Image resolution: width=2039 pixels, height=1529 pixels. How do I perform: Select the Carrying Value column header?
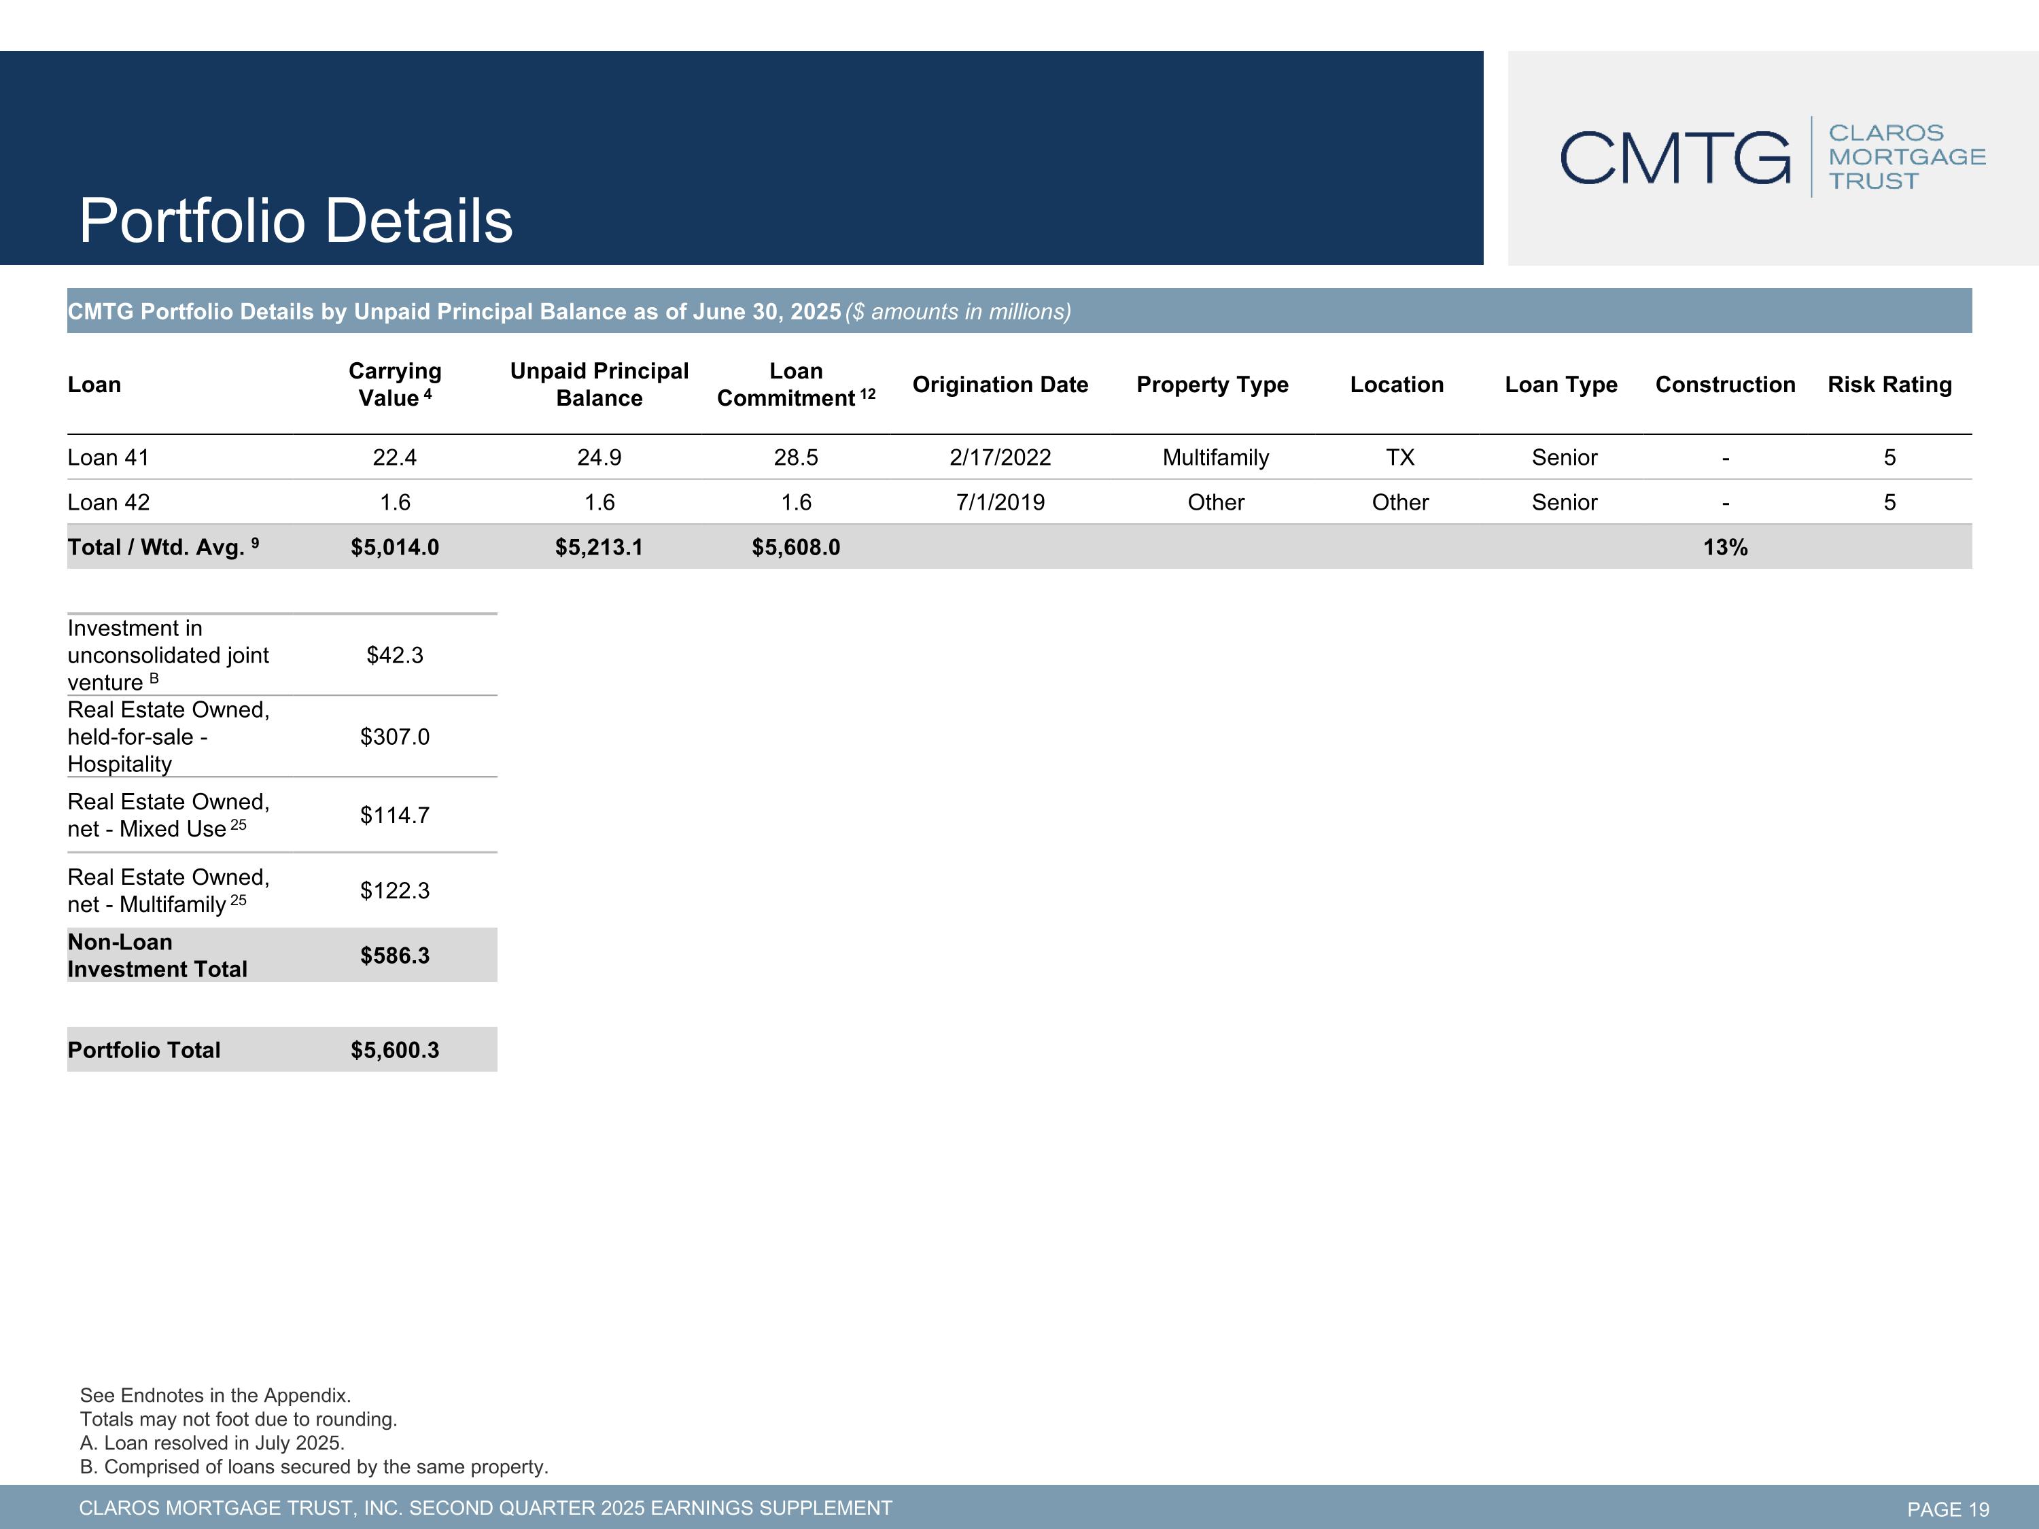[394, 385]
